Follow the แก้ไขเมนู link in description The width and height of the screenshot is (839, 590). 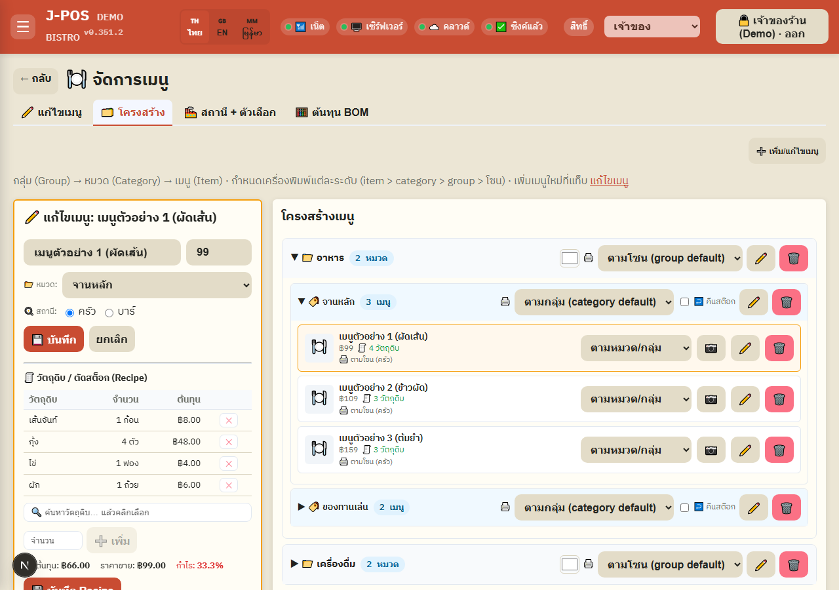pyautogui.click(x=609, y=181)
